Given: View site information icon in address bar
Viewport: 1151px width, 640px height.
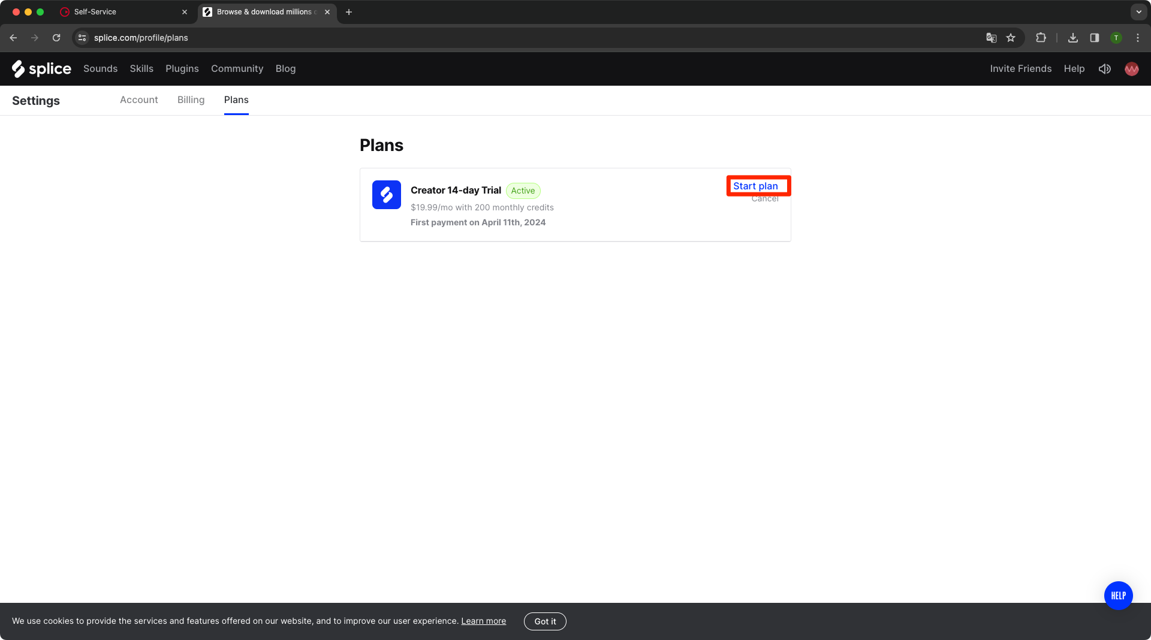Looking at the screenshot, I should point(83,38).
